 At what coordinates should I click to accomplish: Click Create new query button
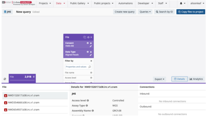tap(125, 12)
